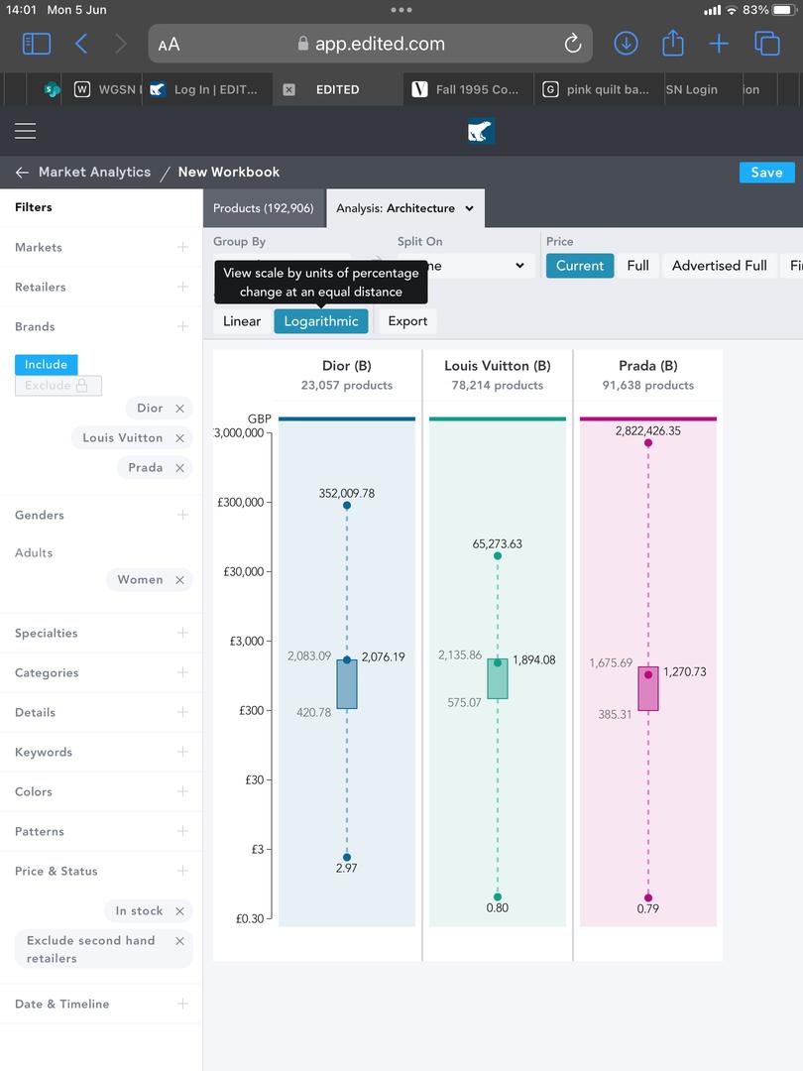Add a Price & Status filter plus

click(183, 871)
